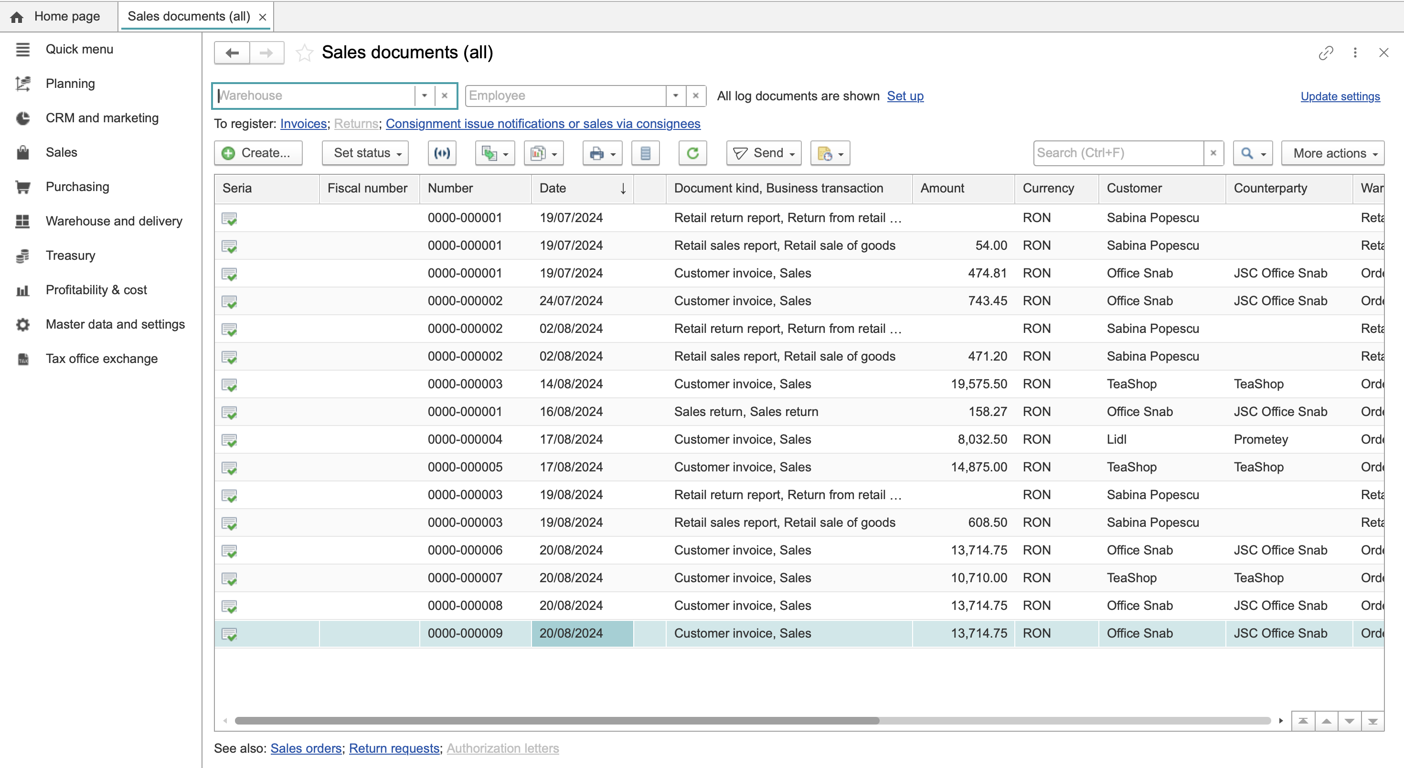Open the Sales orders link at the bottom
Screen dimensions: 1404x768
305,748
